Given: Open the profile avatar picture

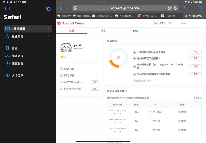Looking at the screenshot, I should point(66,47).
